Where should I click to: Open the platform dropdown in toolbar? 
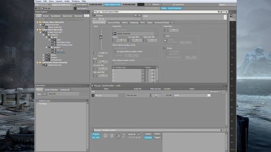[43, 5]
